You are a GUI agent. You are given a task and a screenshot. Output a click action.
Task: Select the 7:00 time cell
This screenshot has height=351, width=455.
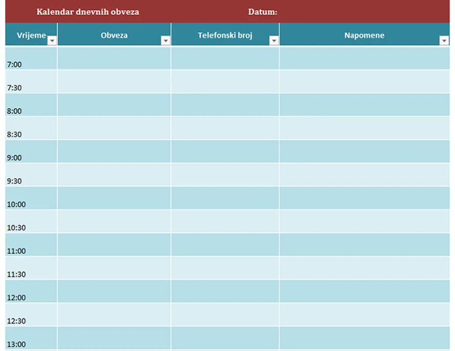pyautogui.click(x=31, y=58)
